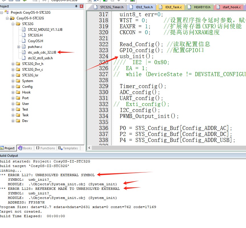Close the Project panel with the red X

coord(82,6)
